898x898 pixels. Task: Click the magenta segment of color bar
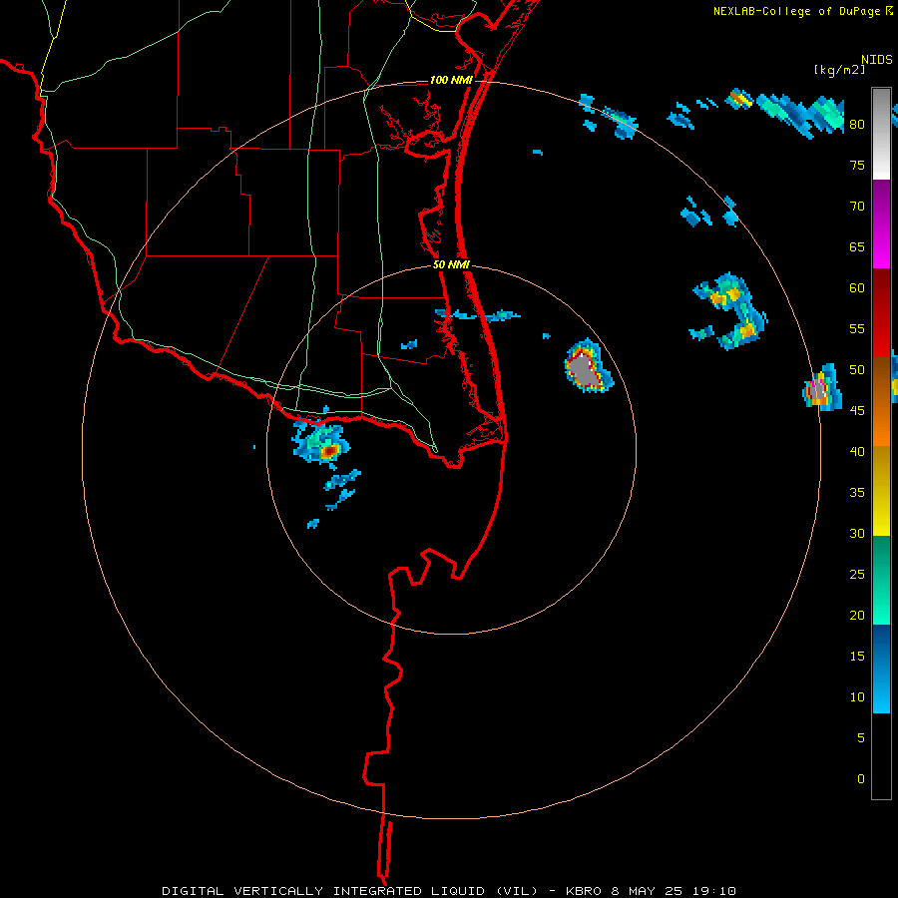(x=881, y=224)
